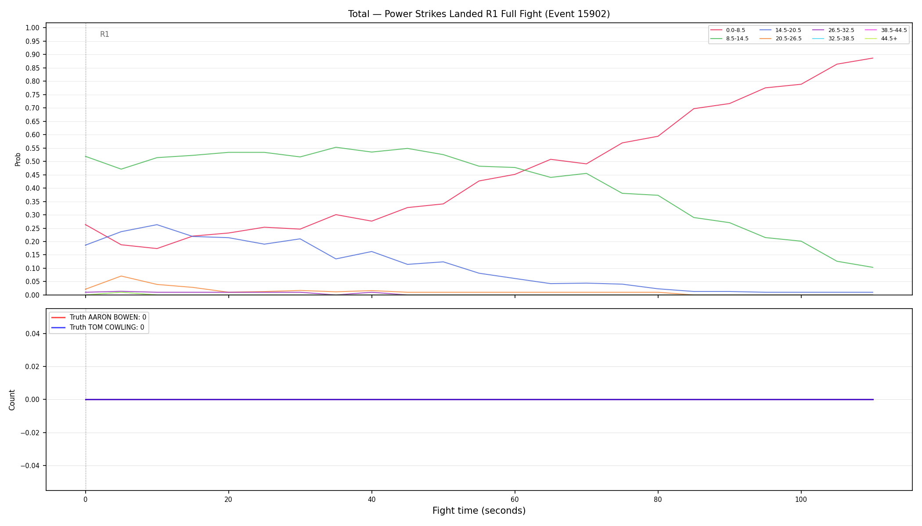Click the 1.00 tick on the Prob axis
922x526 pixels.
tap(32, 28)
